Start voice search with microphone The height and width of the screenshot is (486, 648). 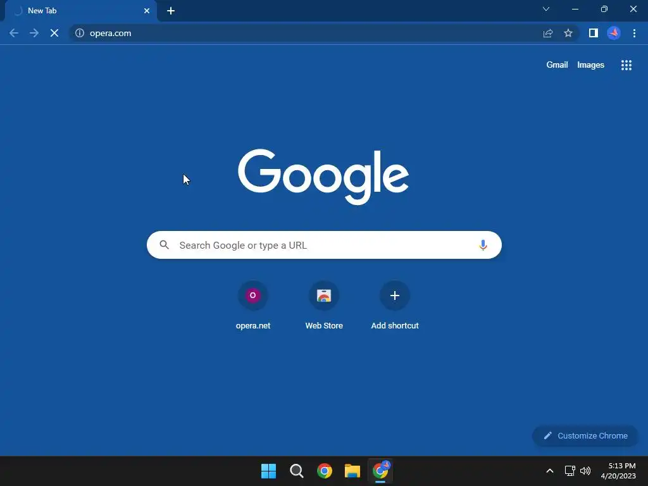click(483, 245)
